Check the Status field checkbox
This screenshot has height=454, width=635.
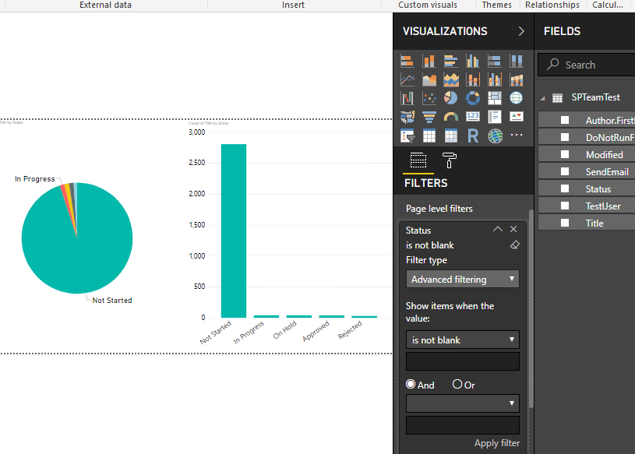pos(566,188)
